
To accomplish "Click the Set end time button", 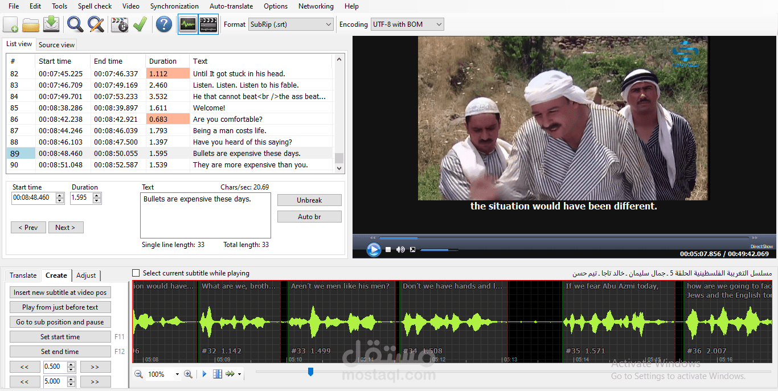I will point(60,352).
